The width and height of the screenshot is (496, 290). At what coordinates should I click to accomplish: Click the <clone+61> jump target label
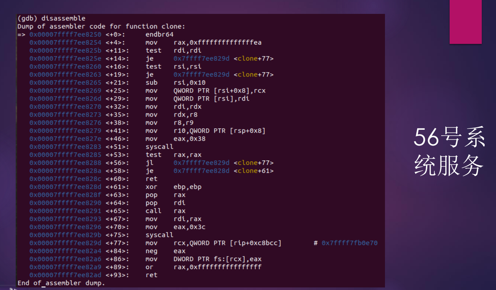[x=253, y=171]
